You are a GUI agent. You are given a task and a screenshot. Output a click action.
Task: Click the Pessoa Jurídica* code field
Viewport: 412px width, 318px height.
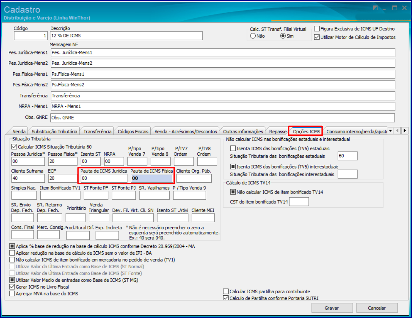[28, 161]
